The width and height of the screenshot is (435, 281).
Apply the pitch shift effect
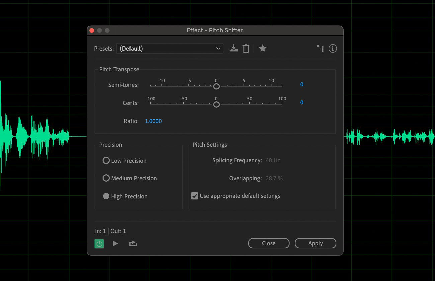pyautogui.click(x=315, y=243)
